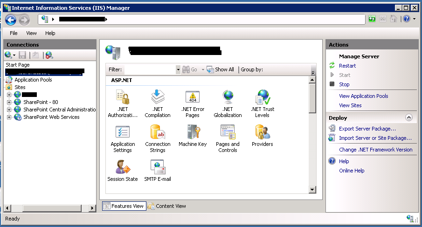Click Import Server or Site Package link

(x=375, y=138)
